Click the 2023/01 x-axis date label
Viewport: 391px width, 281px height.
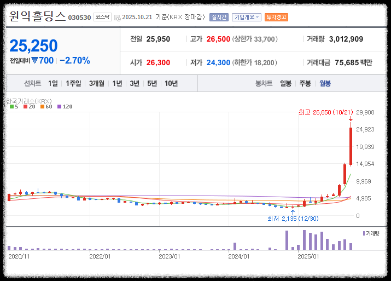click(x=170, y=256)
